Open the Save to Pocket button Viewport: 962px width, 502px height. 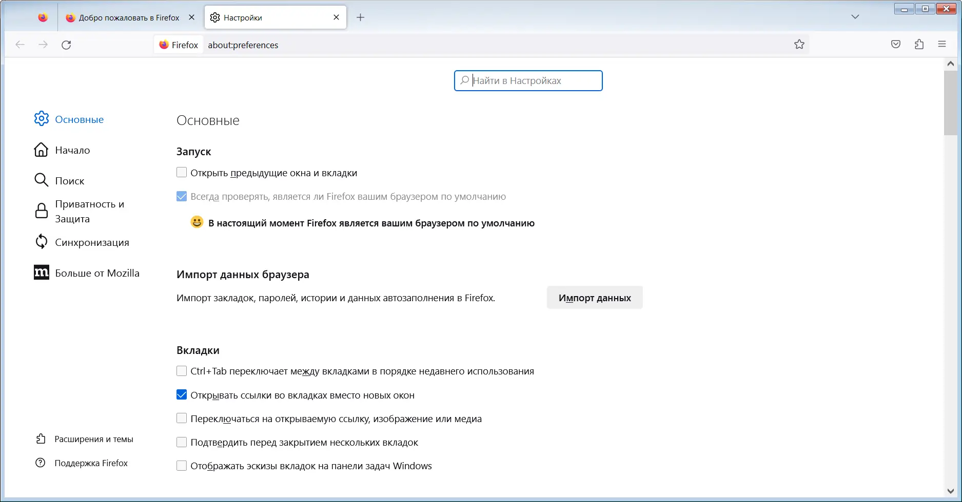click(x=896, y=45)
